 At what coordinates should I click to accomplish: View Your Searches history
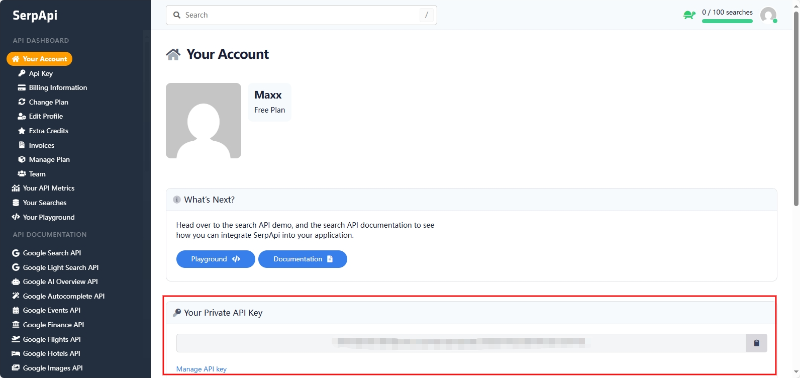(44, 203)
